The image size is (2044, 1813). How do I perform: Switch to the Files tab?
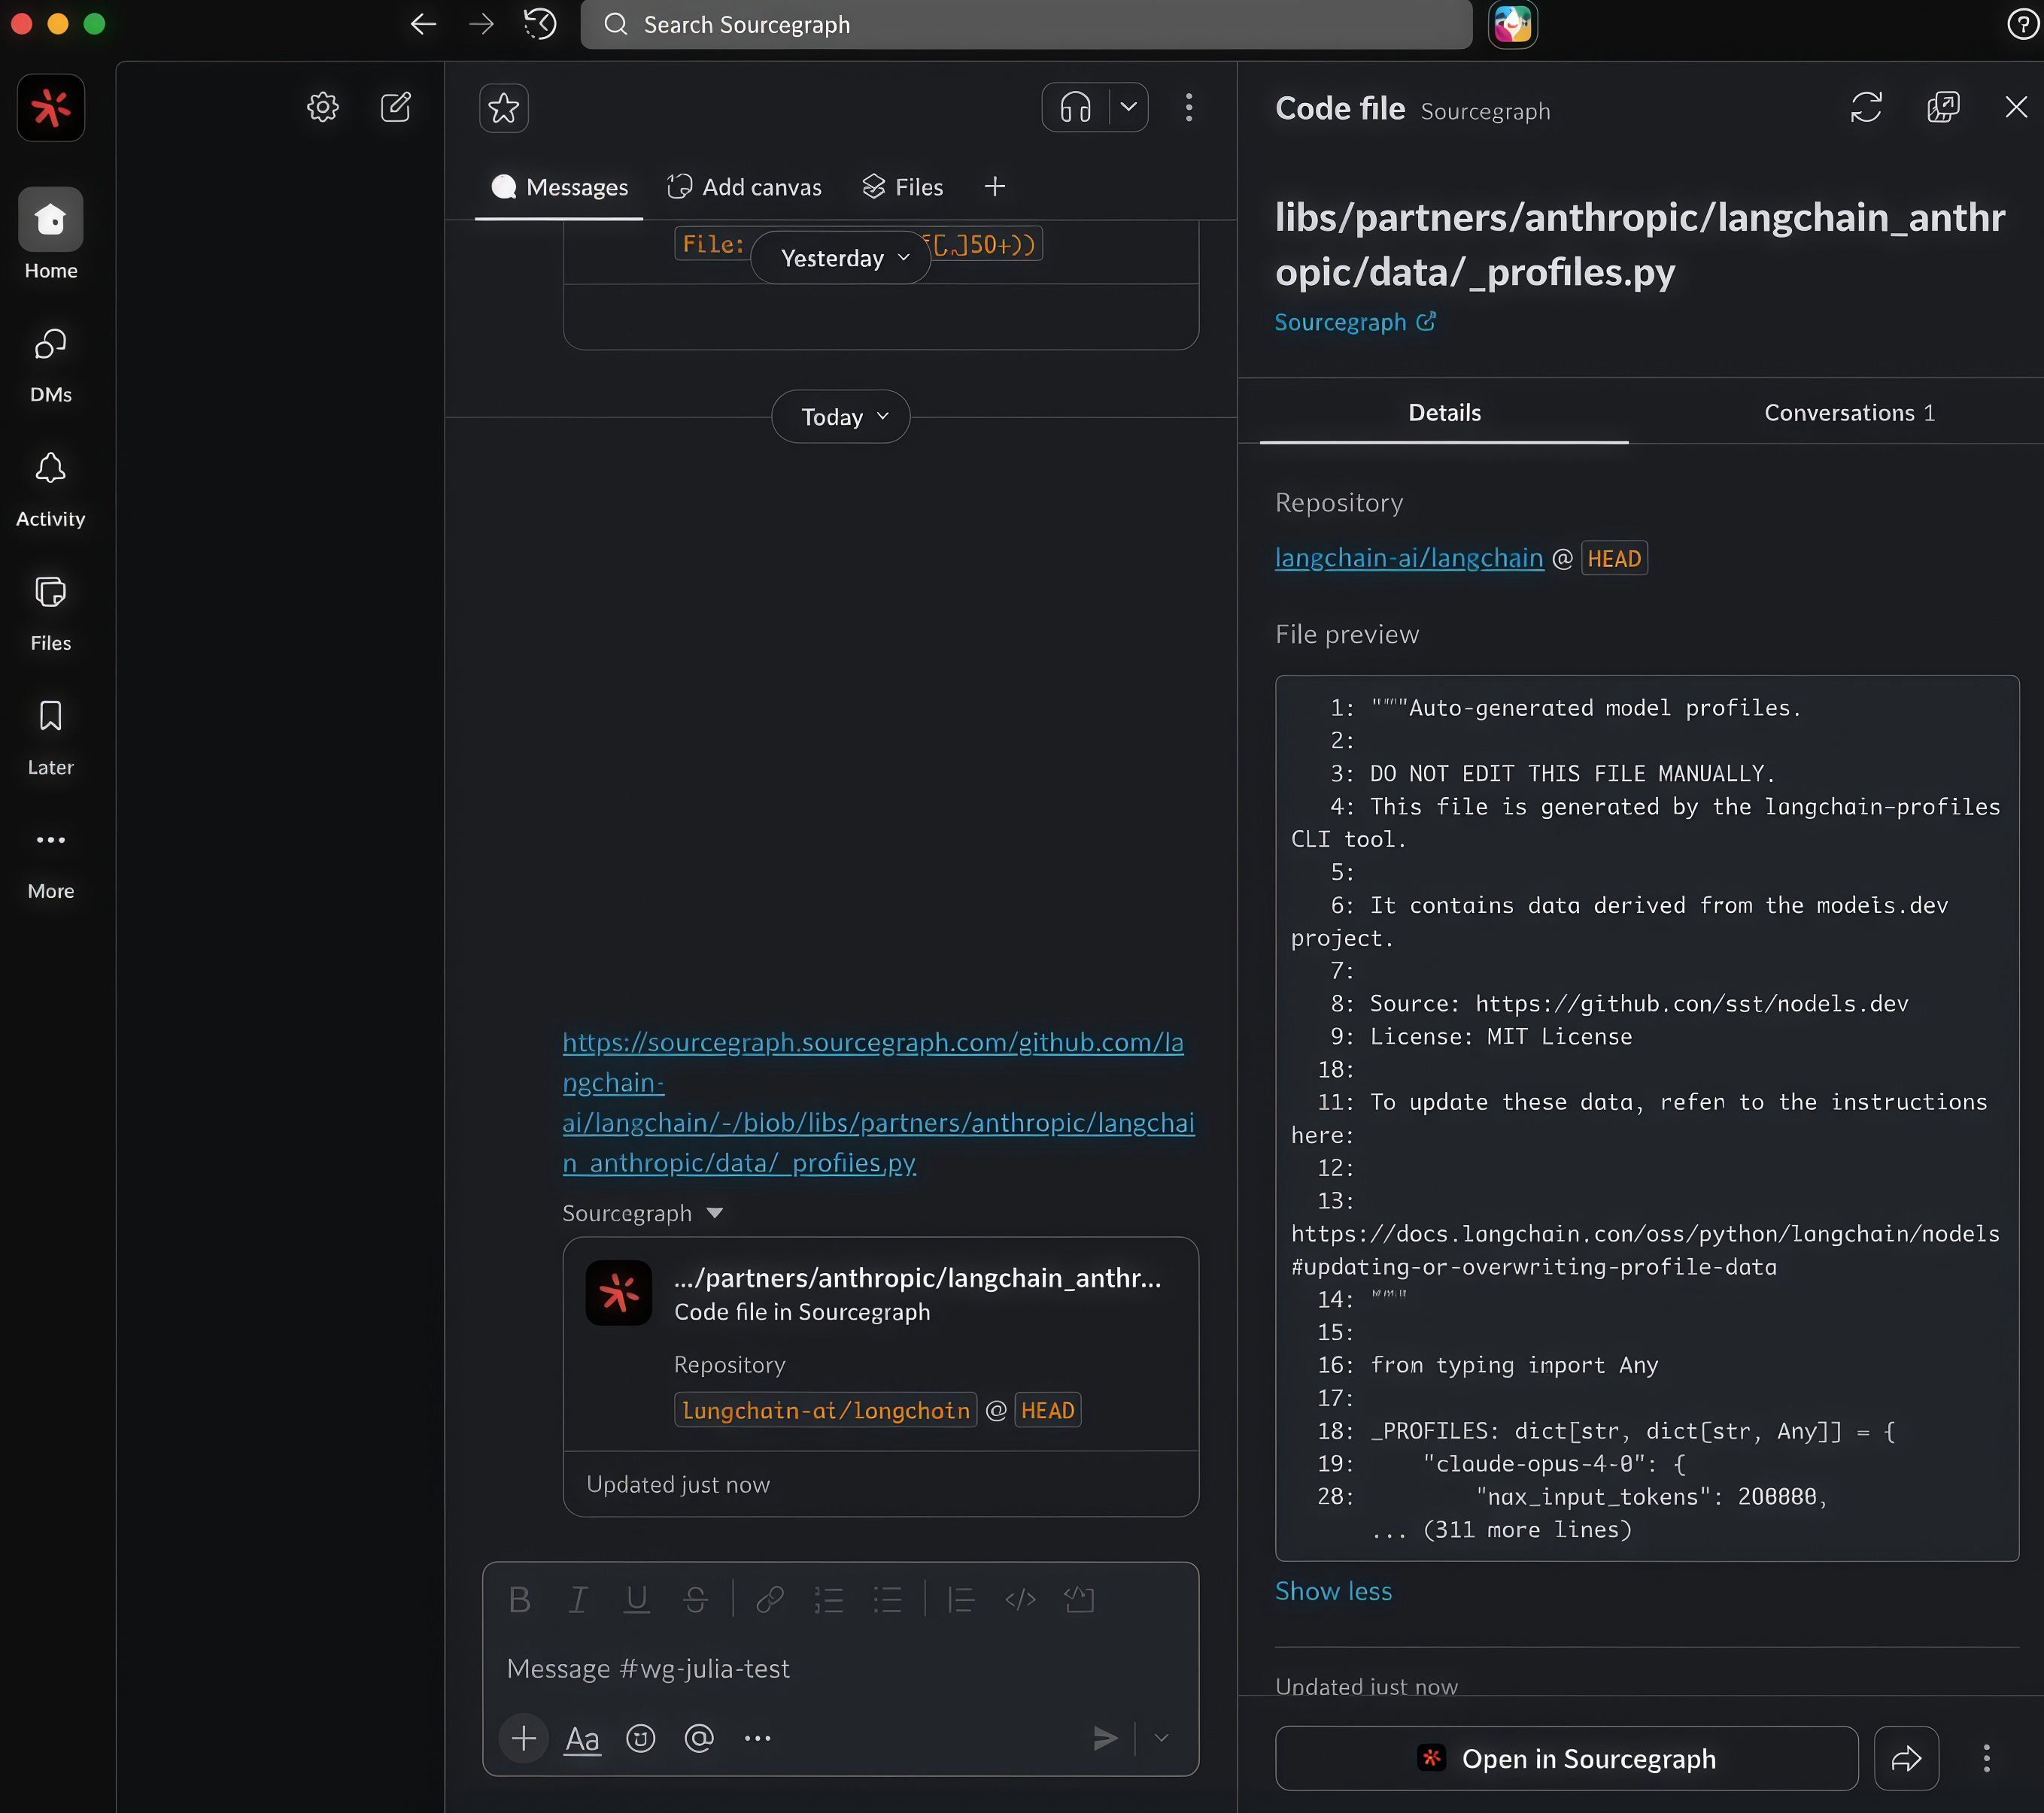901,187
